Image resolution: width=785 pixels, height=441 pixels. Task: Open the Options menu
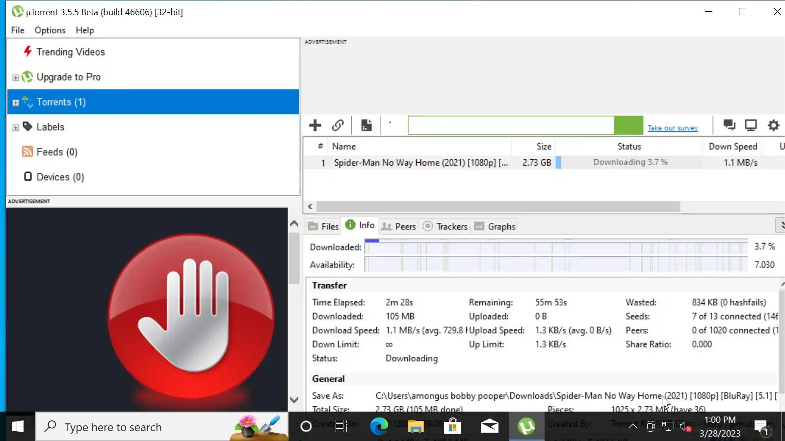click(x=50, y=30)
